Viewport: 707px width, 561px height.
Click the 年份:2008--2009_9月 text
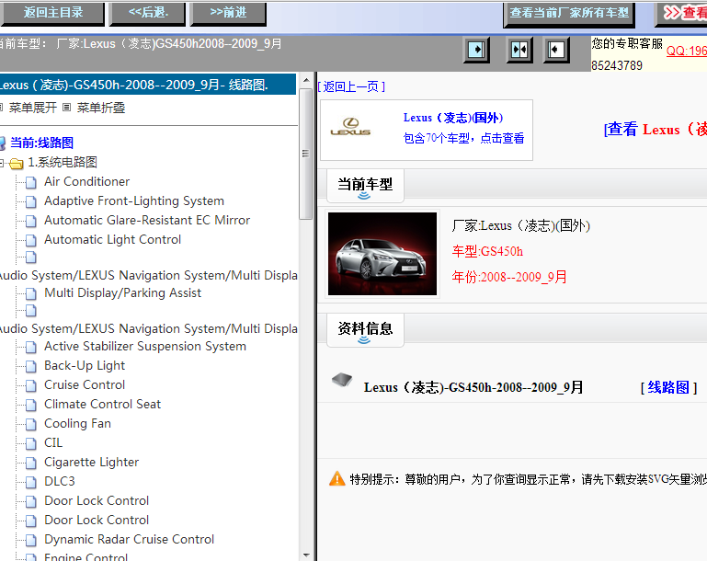click(509, 277)
